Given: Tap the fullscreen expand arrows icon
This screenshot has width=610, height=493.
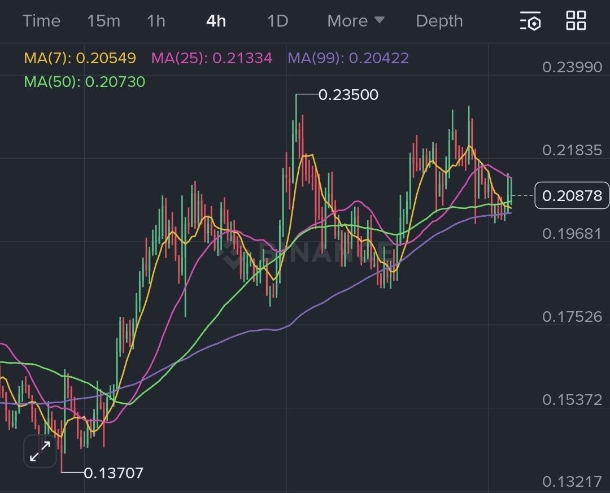Looking at the screenshot, I should pyautogui.click(x=40, y=451).
